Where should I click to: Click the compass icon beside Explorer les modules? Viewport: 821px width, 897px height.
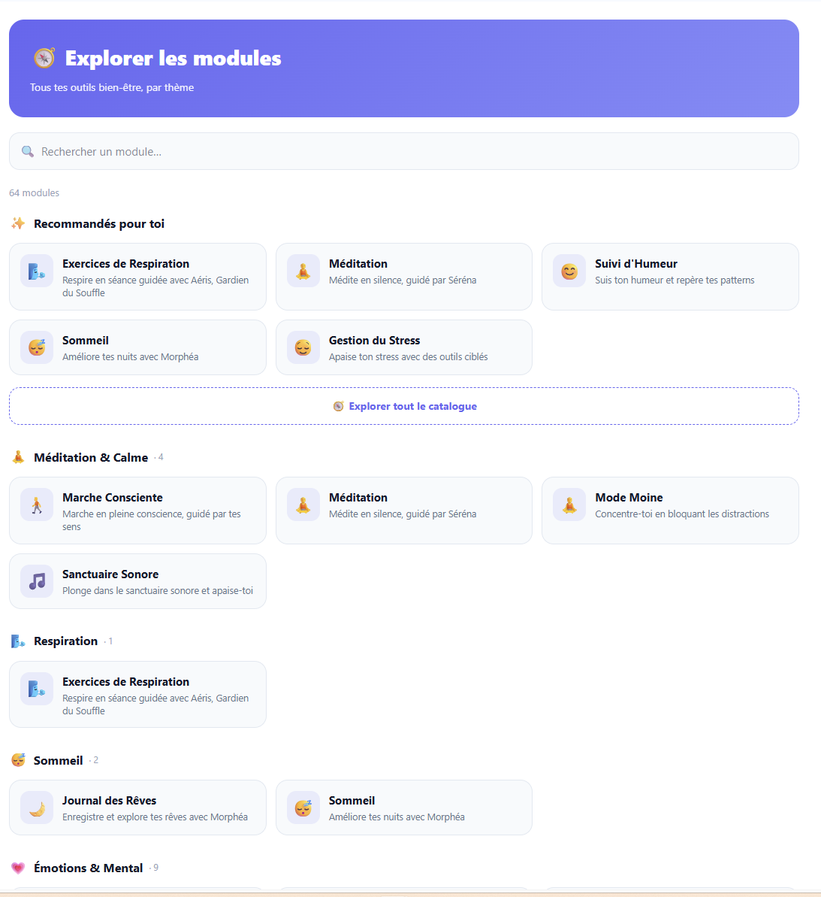pos(44,58)
